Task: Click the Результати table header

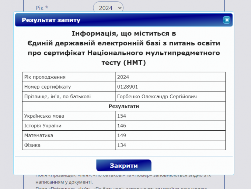Action: [124, 106]
